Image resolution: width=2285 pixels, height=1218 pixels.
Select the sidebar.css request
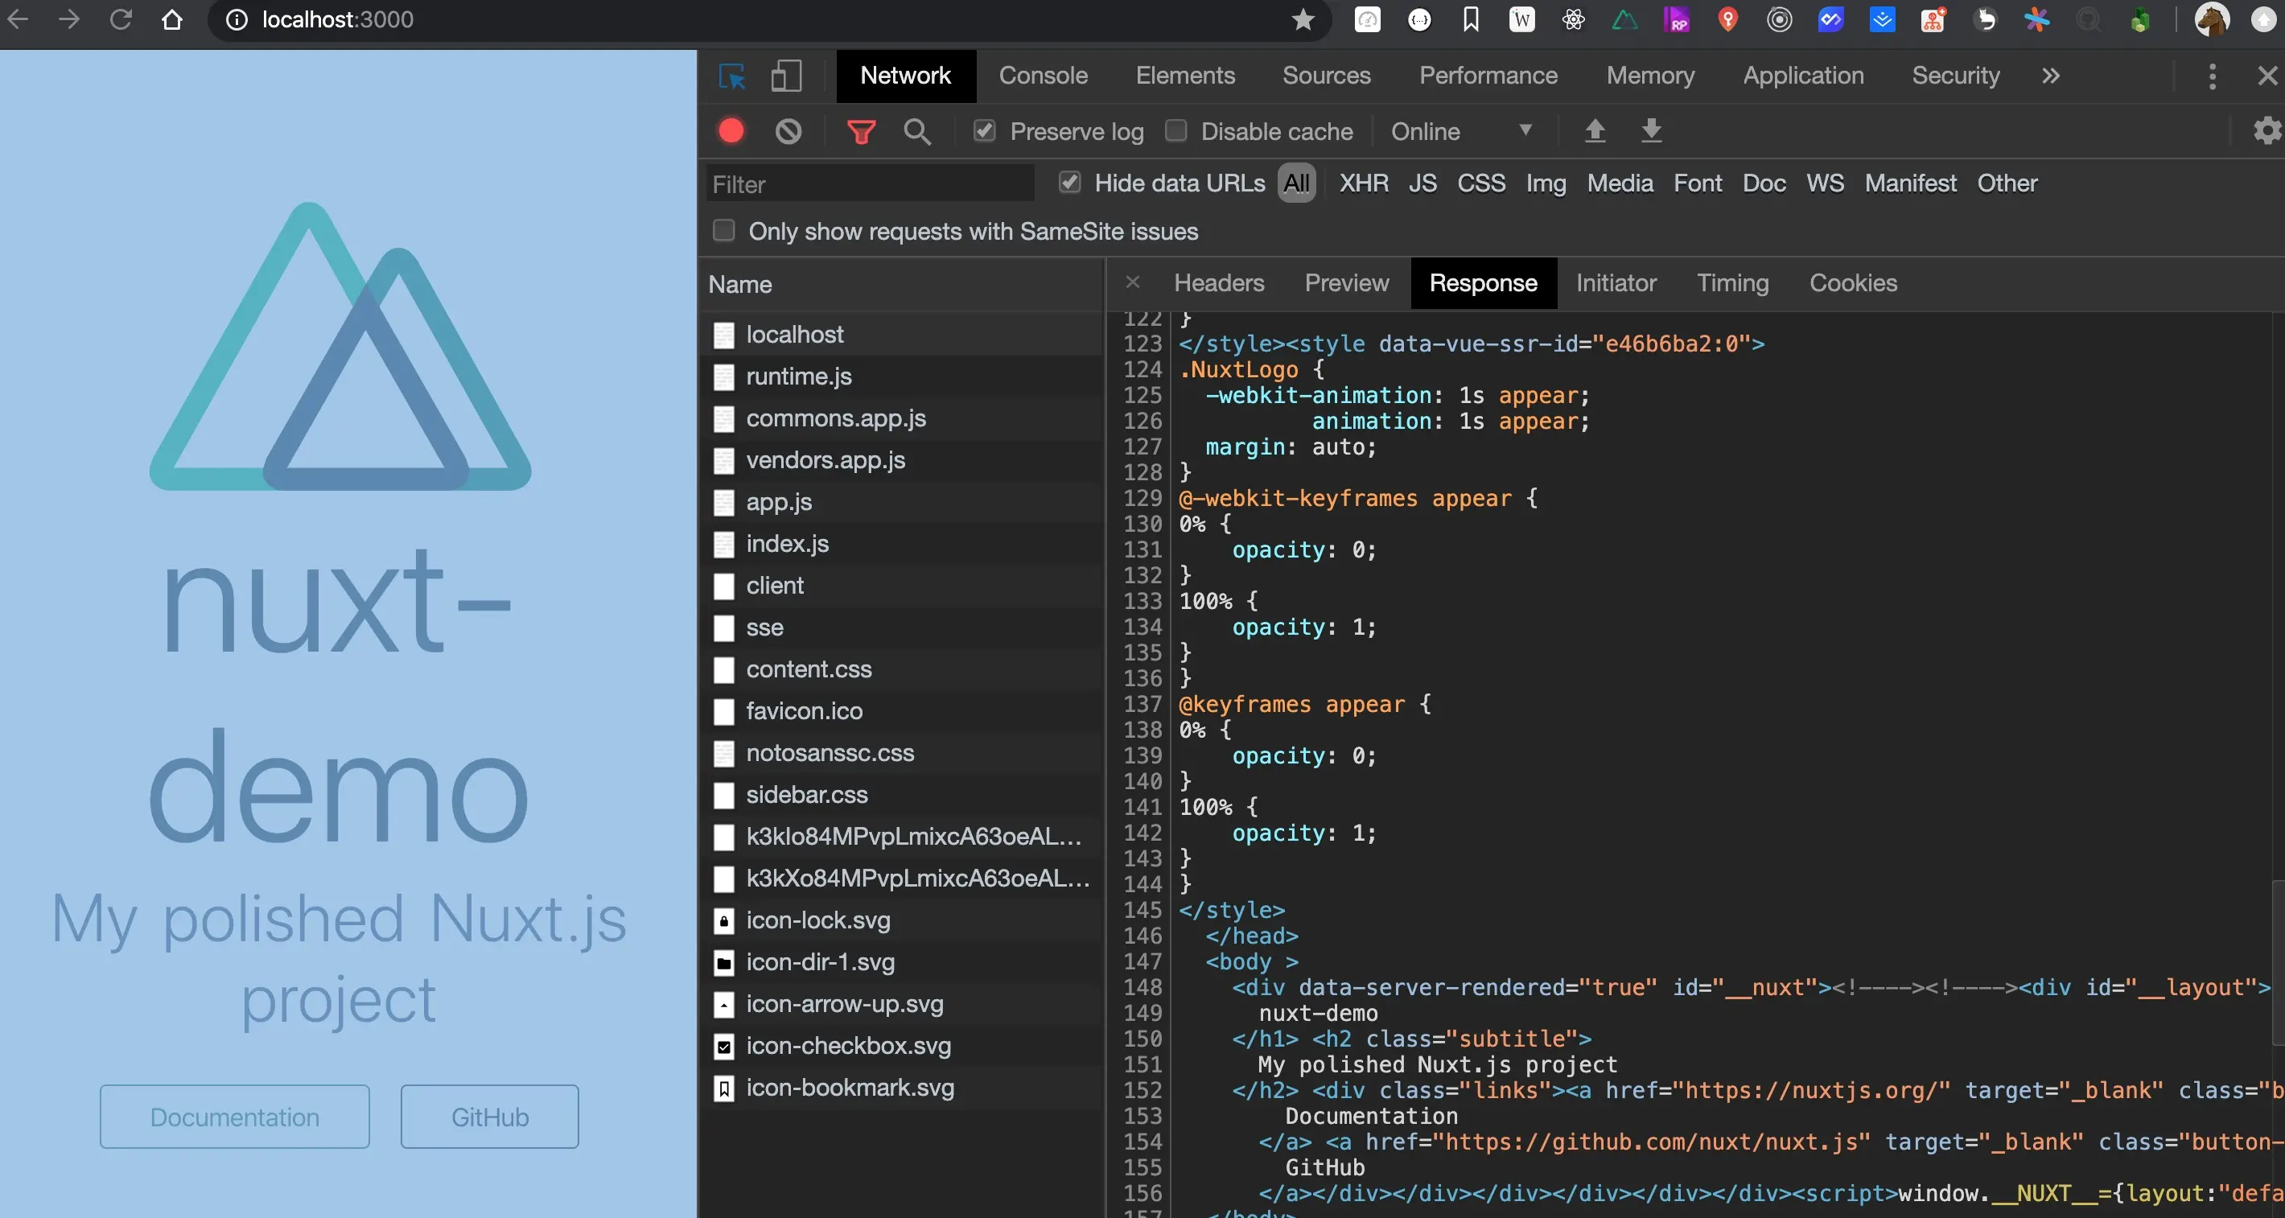(901, 794)
